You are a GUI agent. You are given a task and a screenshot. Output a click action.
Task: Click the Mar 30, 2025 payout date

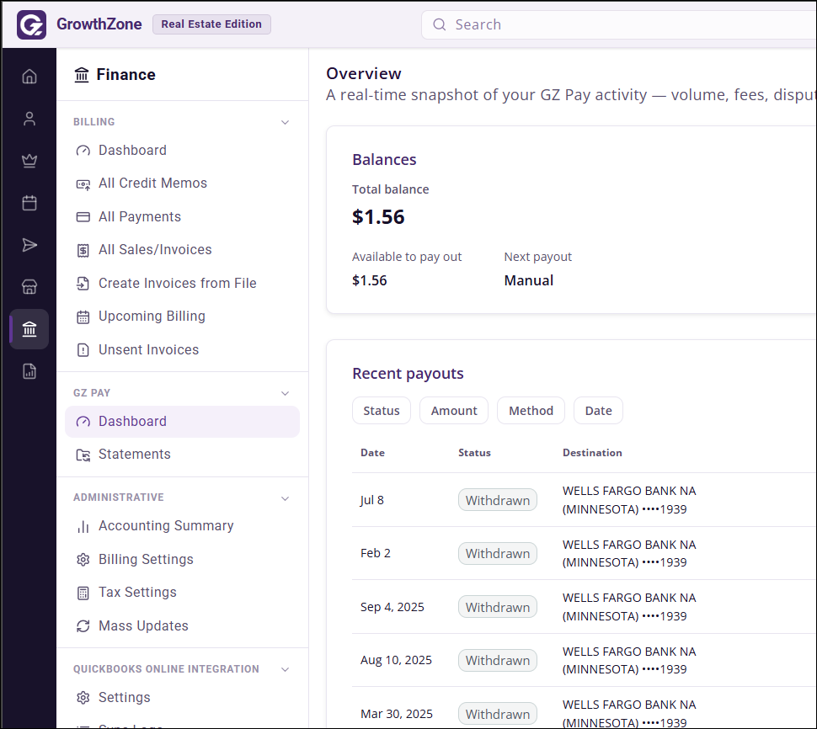(x=396, y=714)
